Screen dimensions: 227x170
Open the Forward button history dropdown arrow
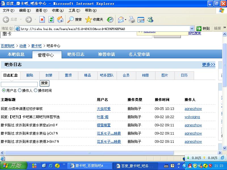(35, 20)
